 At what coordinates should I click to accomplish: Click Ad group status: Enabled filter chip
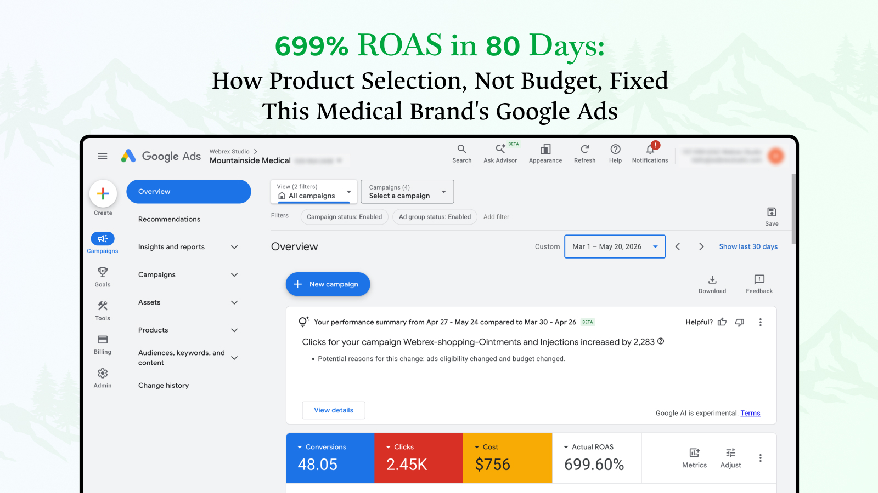[435, 217]
